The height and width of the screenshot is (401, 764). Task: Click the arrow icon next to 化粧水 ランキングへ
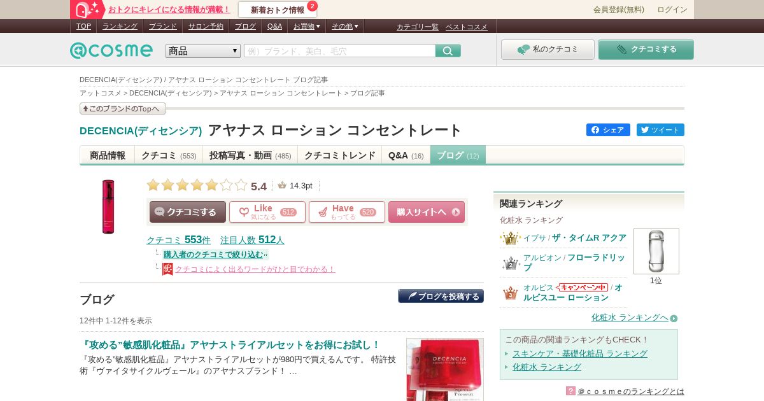674,318
